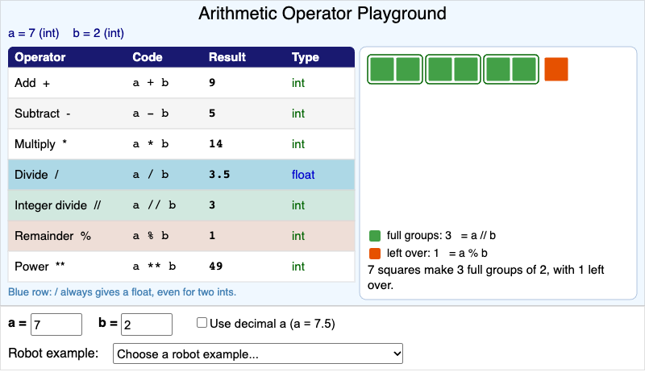The height and width of the screenshot is (372, 645).
Task: Click the 'a - b' code cell
Action: point(151,114)
